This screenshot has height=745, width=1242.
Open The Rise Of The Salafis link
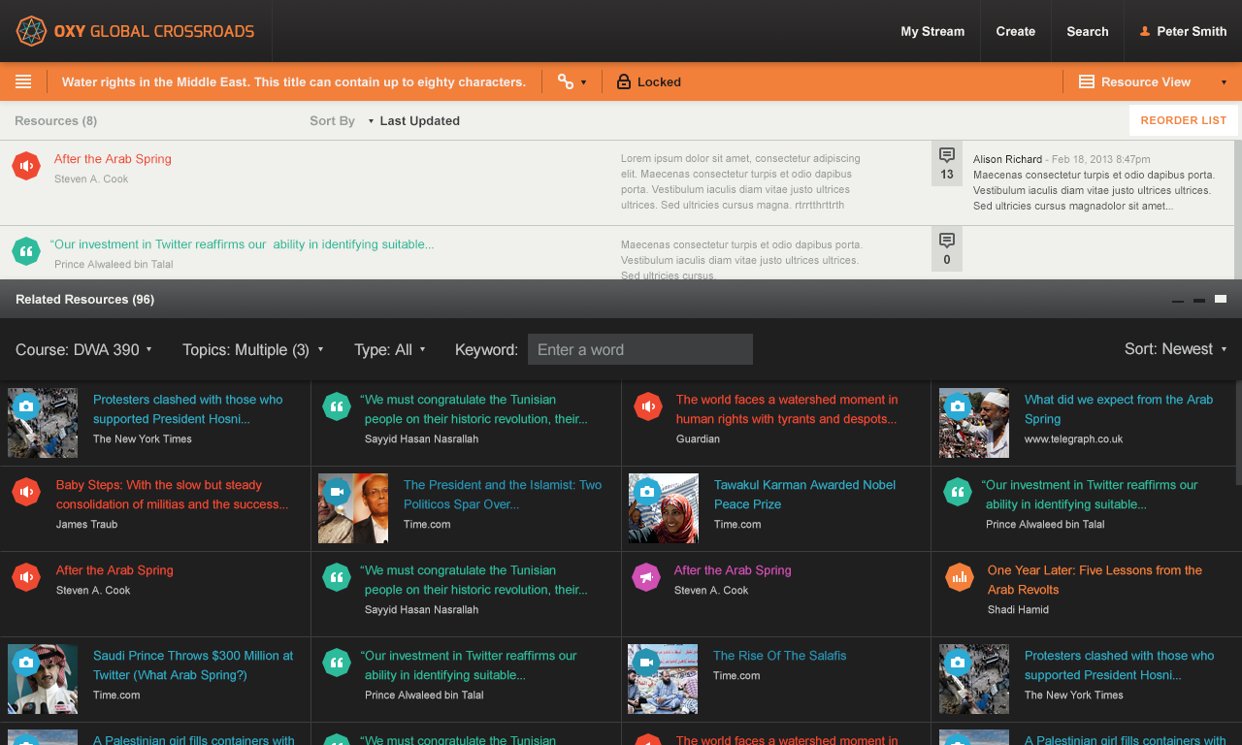(780, 656)
